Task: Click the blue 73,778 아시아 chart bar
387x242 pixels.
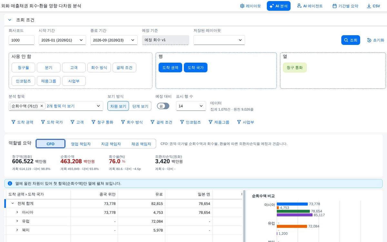Action: click(292, 204)
